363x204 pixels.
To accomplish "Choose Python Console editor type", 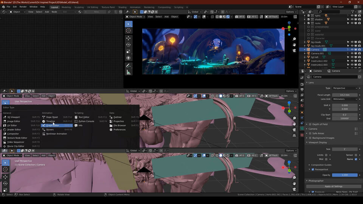I will pos(91,121).
